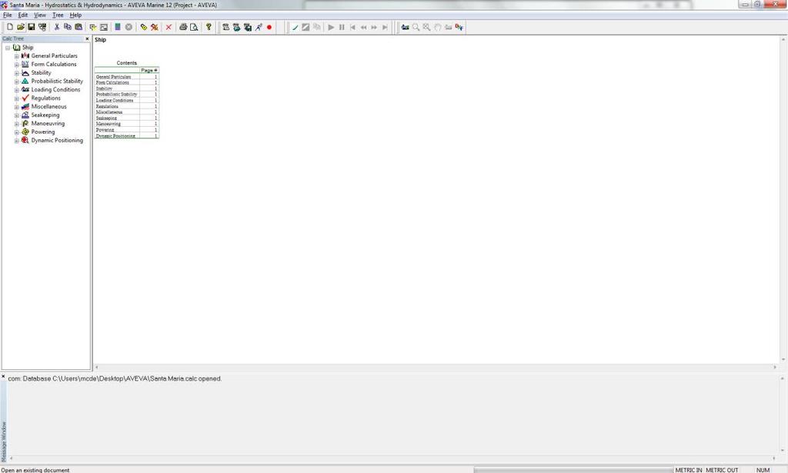This screenshot has height=473, width=788.
Task: Click the yellow question mark help icon
Action: pyautogui.click(x=209, y=27)
